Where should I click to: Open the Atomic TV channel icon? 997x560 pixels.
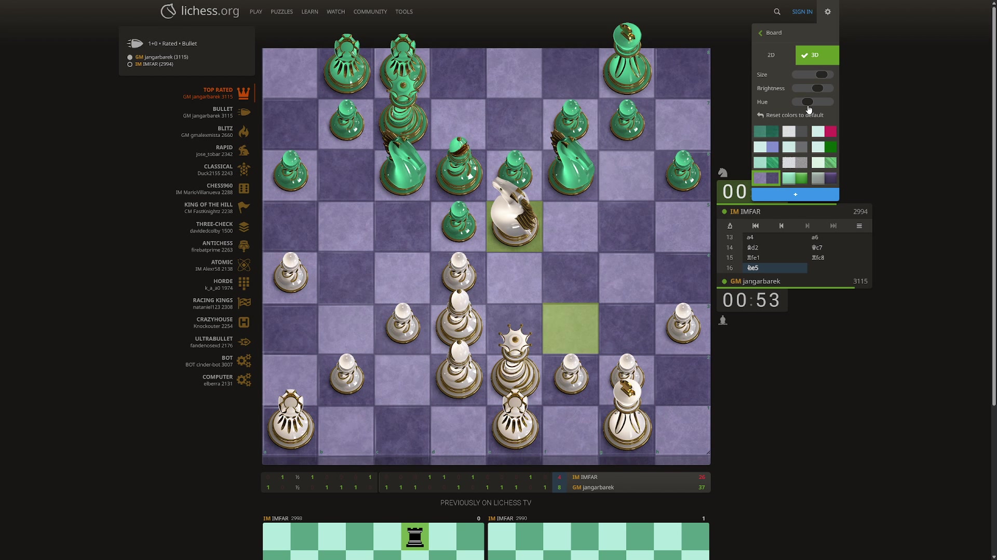[x=244, y=265]
